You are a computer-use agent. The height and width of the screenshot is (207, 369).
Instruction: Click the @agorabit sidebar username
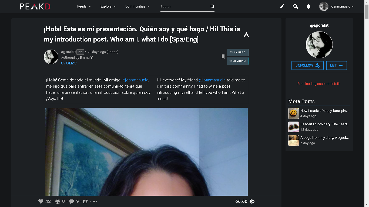319,25
